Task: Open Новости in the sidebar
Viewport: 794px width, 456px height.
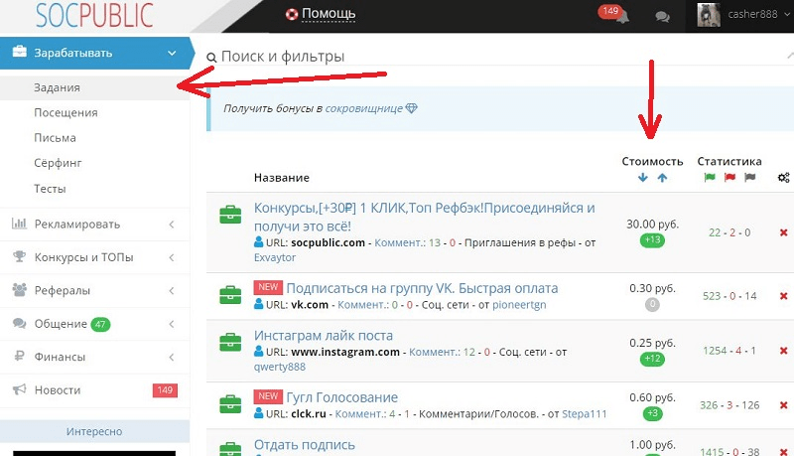Action: pos(58,390)
